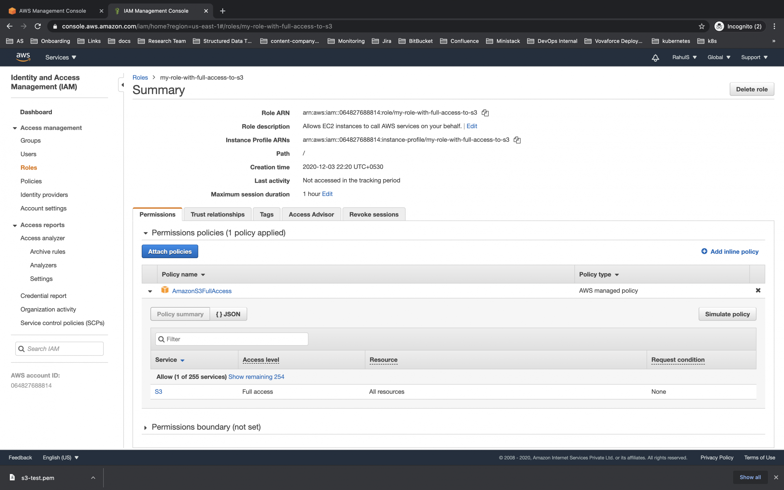Collapse the Access management section
Viewport: 784px width, 490px height.
14,128
